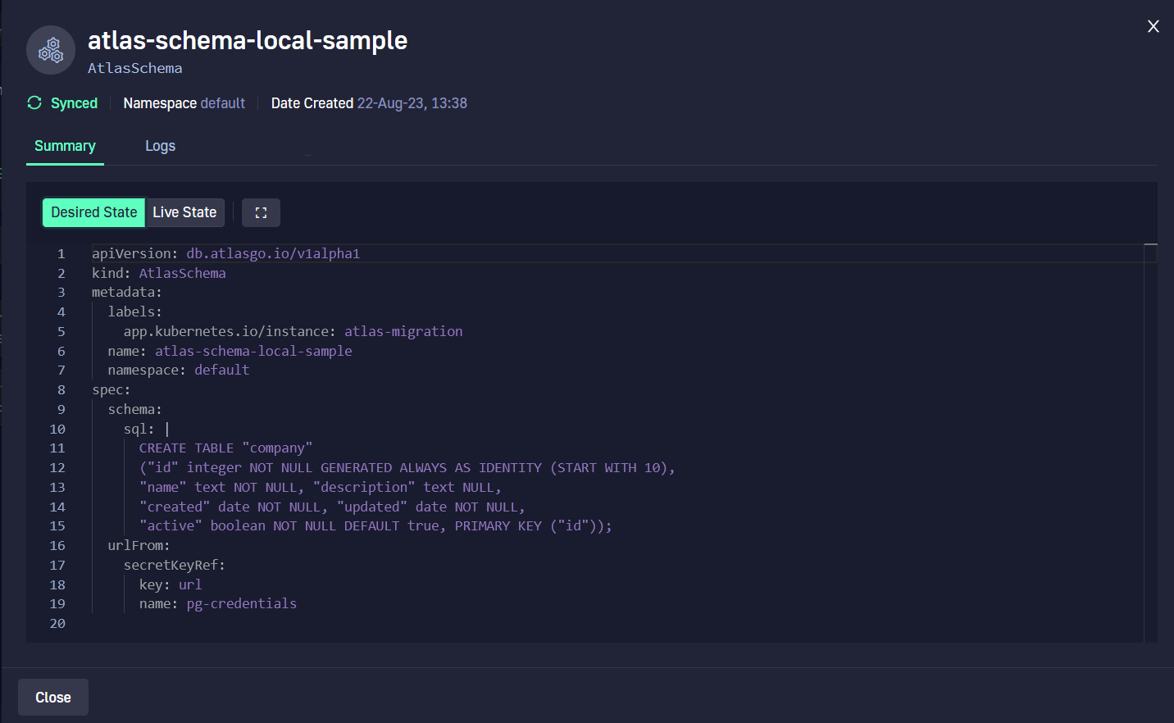Switch to Desired State view
The height and width of the screenshot is (723, 1174).
pyautogui.click(x=93, y=212)
